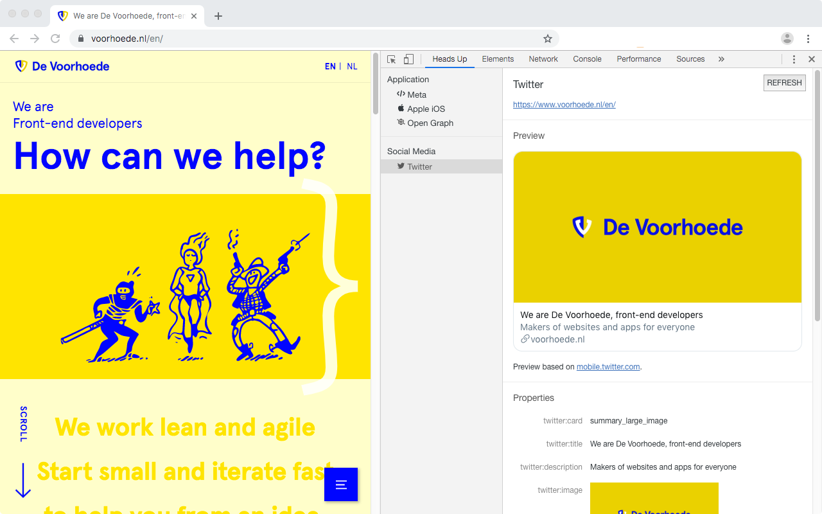Open the voorhoede.nl/en/ link
Screen dimensions: 822x514
pyautogui.click(x=564, y=105)
